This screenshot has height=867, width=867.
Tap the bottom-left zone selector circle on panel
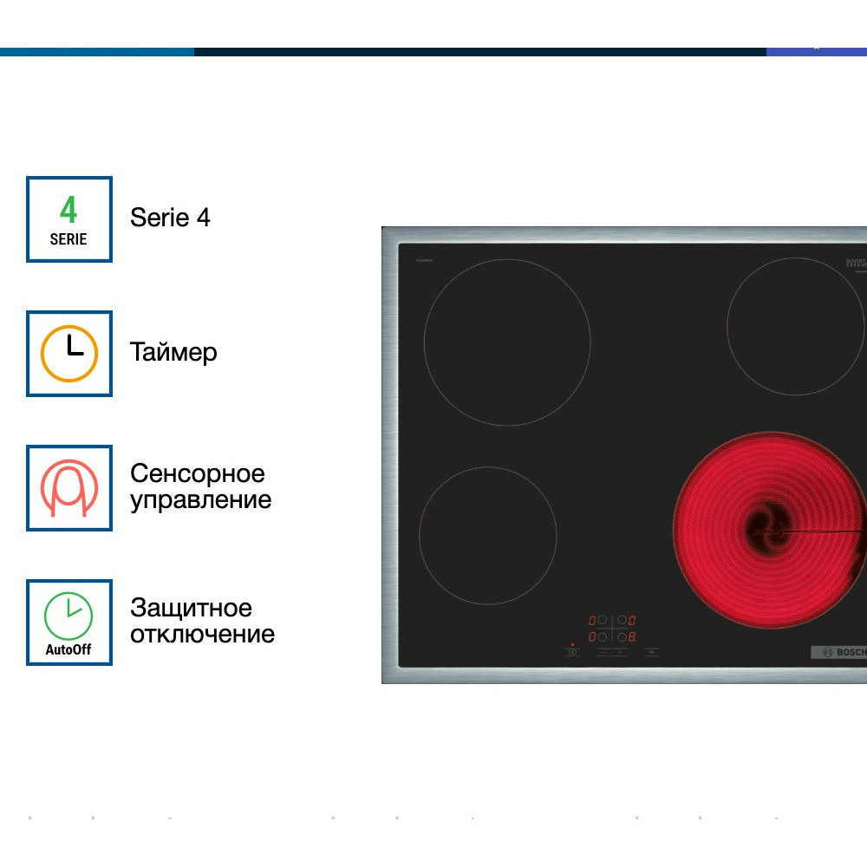(x=603, y=636)
